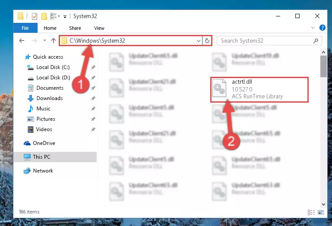Switch to the Share ribbon tab
Screen dimensions: 332x226
75,28
